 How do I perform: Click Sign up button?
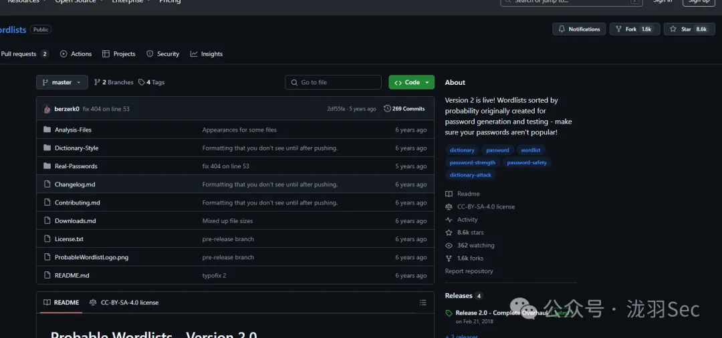[x=699, y=2]
